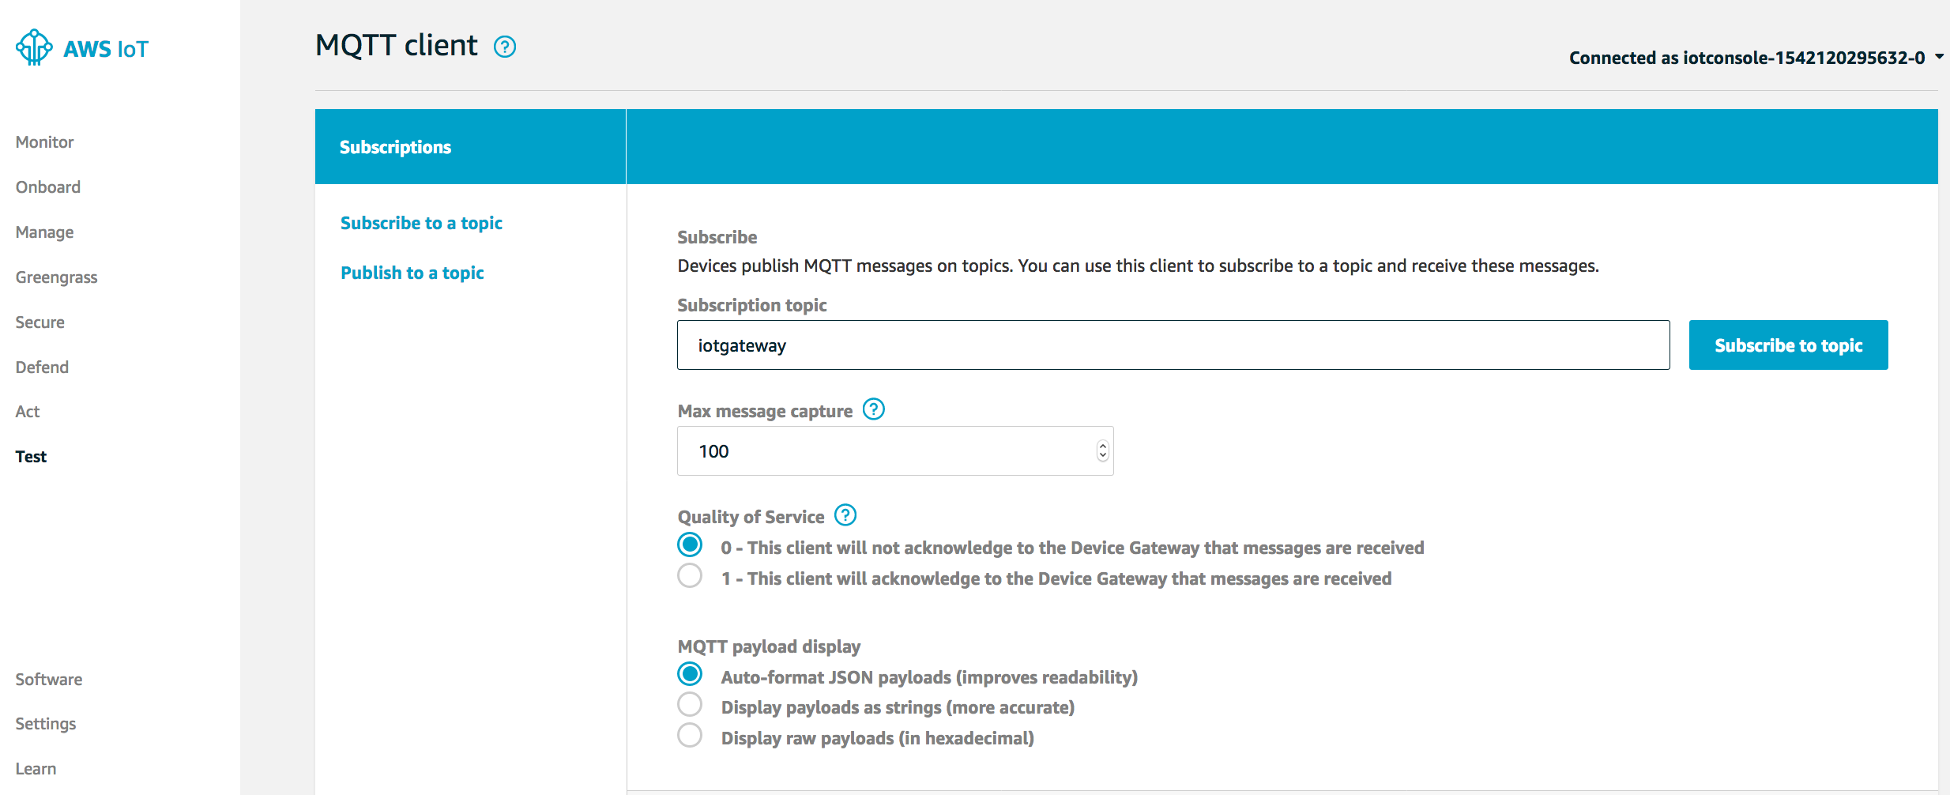The image size is (1950, 795).
Task: Select Display payloads as strings option
Action: pos(690,704)
